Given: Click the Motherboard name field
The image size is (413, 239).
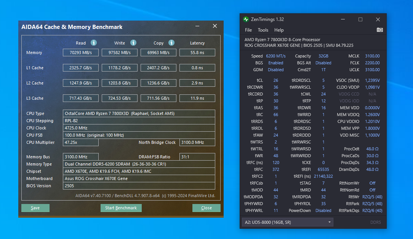Looking at the screenshot, I should click(x=139, y=178).
